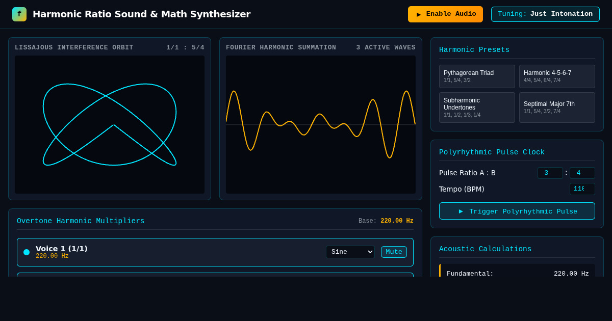Click the Tempo (BPM) input field
Image resolution: width=612 pixels, height=321 pixels.
[x=582, y=189]
